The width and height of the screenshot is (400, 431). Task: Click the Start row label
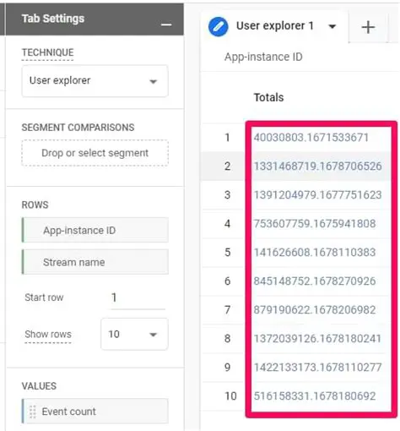44,297
